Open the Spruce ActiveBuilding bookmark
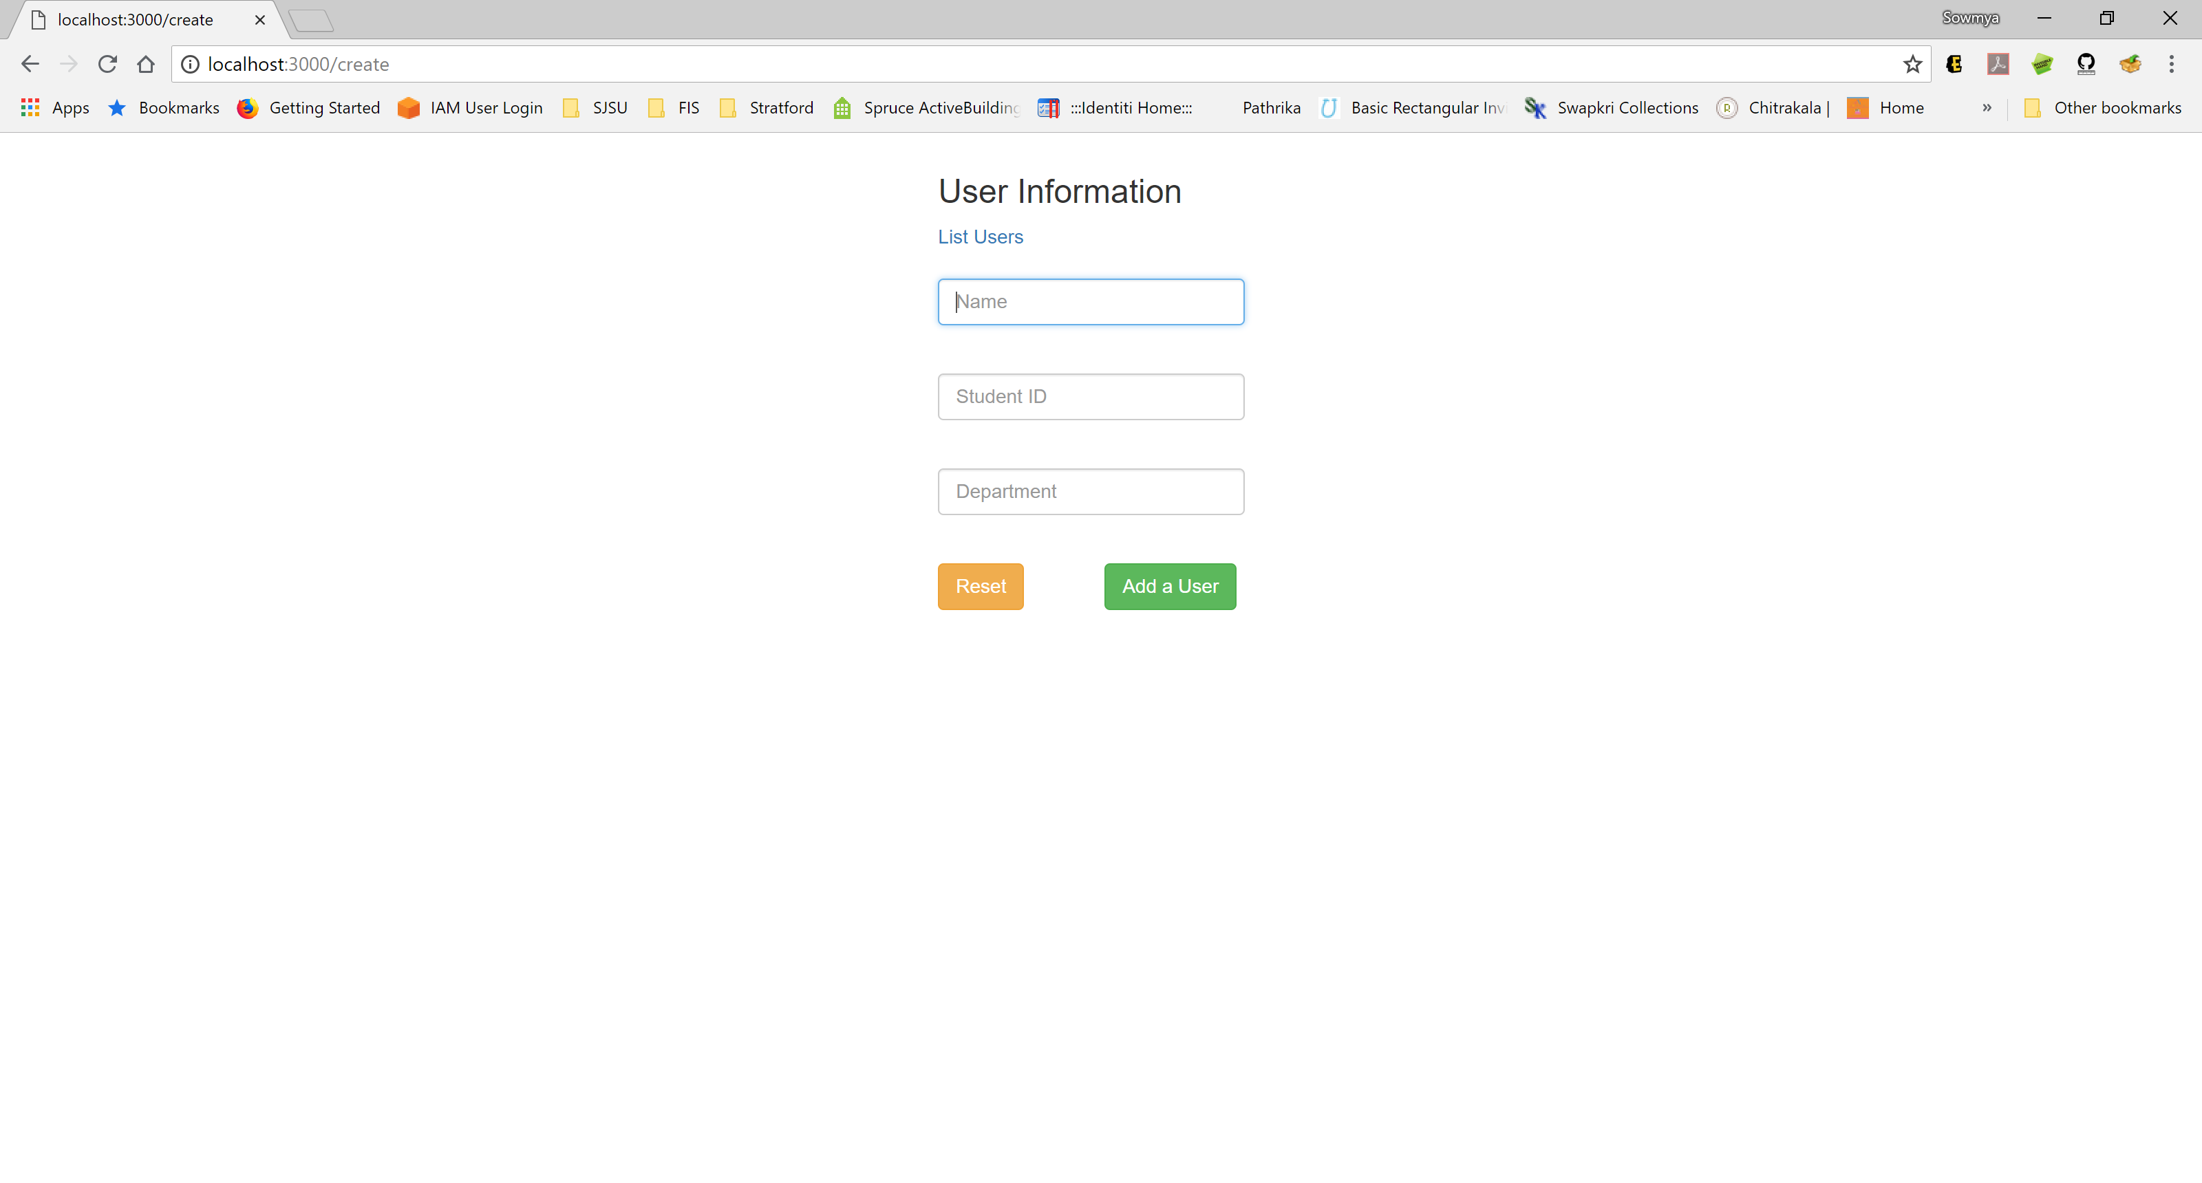This screenshot has height=1183, width=2202. (x=925, y=107)
